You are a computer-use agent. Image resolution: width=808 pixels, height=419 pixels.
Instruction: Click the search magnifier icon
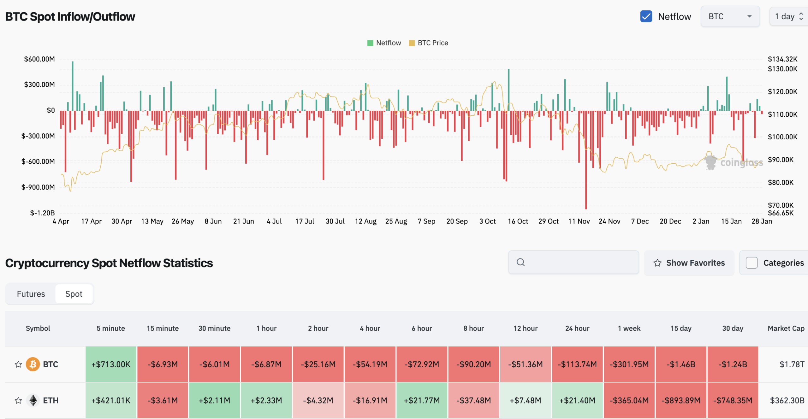point(521,262)
